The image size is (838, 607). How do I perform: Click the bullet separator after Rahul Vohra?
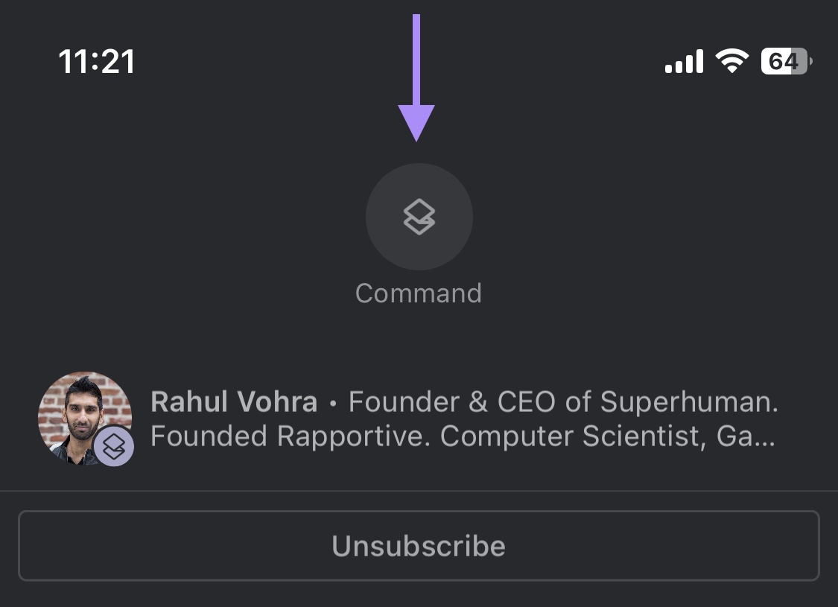(333, 404)
